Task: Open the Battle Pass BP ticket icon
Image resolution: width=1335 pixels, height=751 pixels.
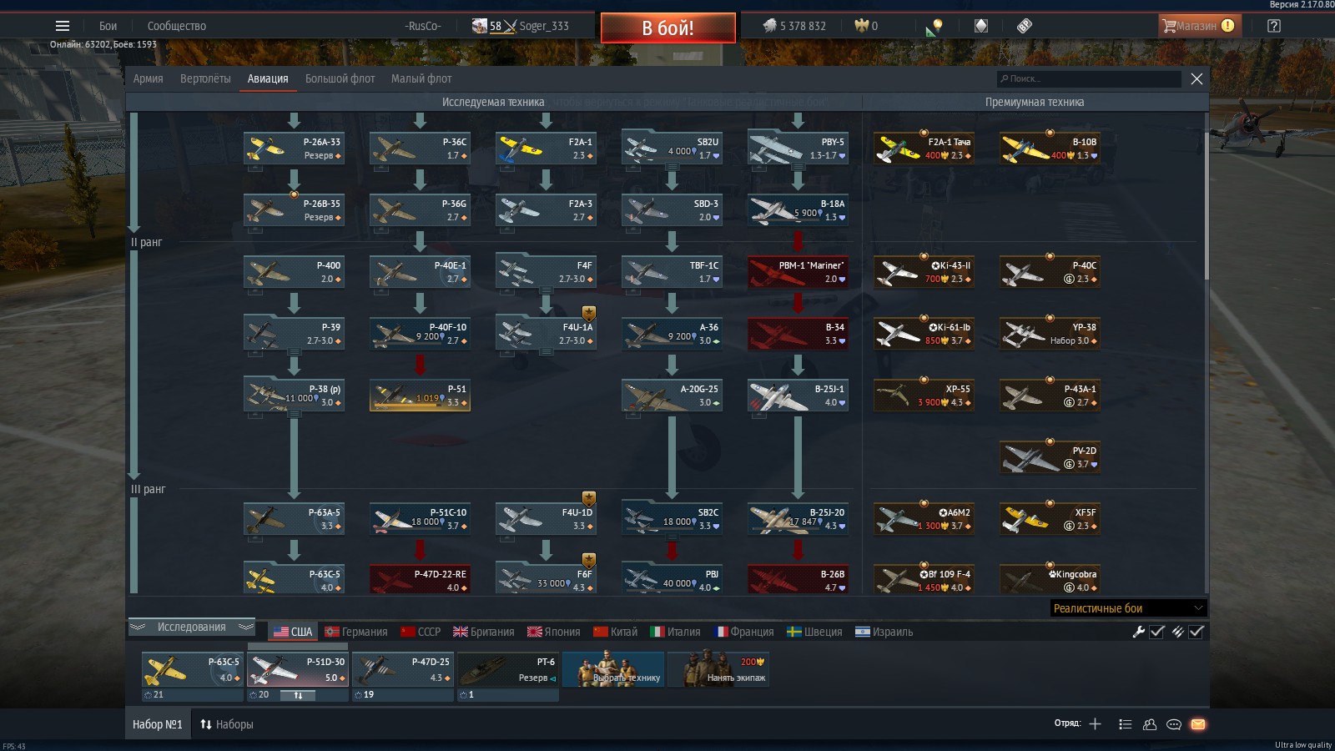Action: pyautogui.click(x=1025, y=26)
